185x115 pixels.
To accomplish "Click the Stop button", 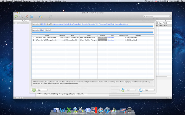I will (146, 90).
